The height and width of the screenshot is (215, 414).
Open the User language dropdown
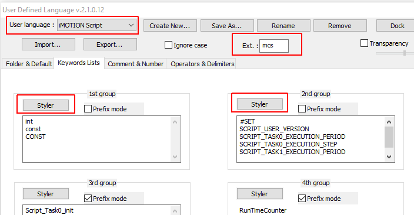[x=96, y=25]
